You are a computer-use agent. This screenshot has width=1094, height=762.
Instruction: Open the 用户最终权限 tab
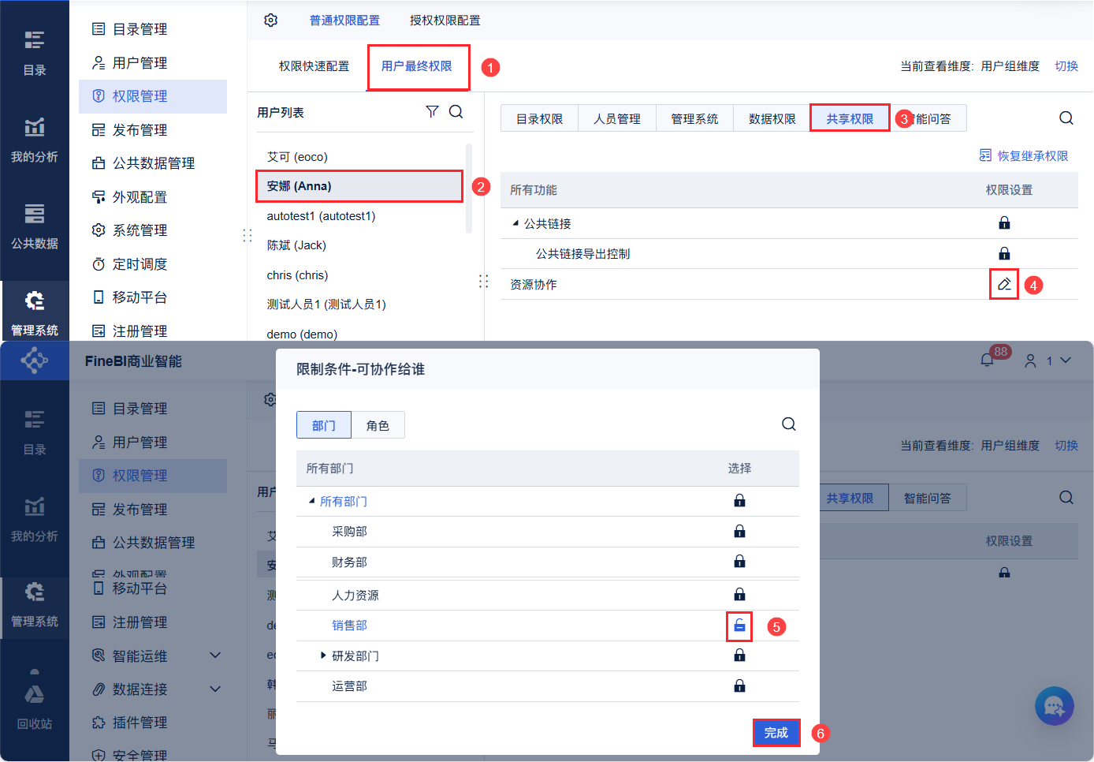point(417,66)
